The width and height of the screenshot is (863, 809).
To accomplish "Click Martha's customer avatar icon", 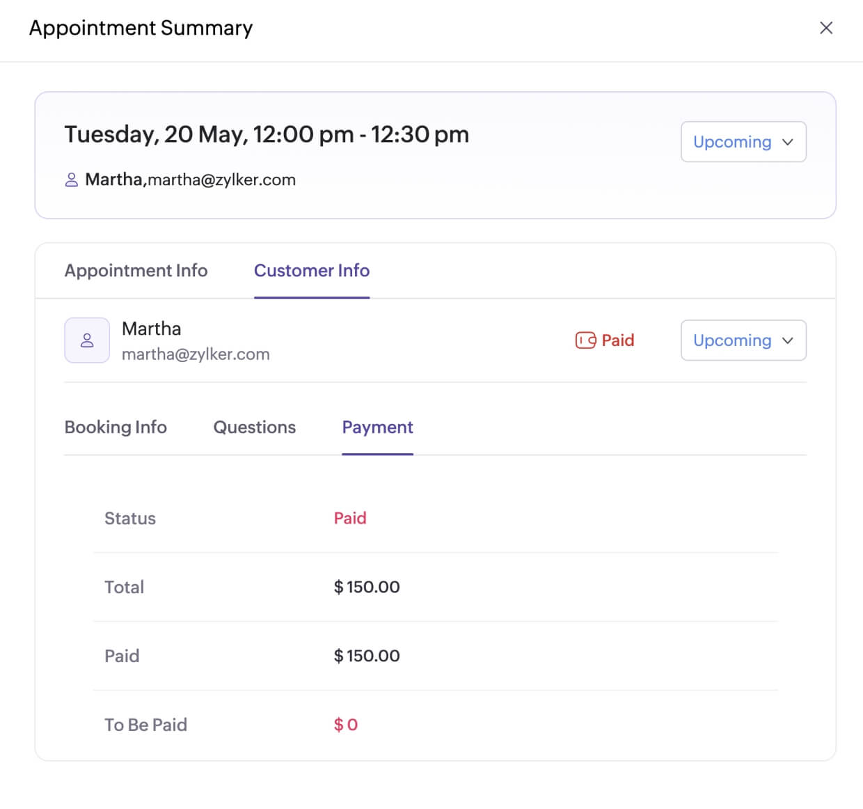I will (x=87, y=340).
